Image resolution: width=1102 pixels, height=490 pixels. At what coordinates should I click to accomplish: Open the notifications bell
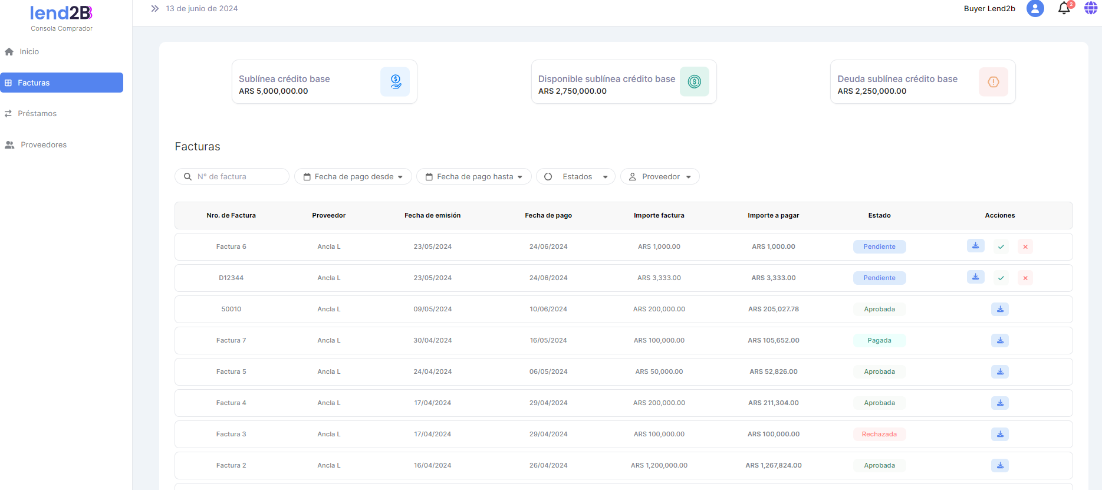click(1064, 8)
